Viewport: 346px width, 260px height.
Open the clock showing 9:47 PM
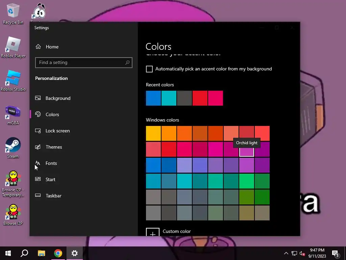click(317, 253)
